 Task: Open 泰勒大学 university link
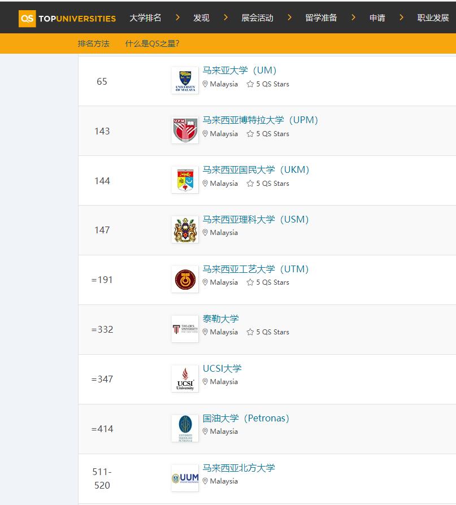(220, 319)
